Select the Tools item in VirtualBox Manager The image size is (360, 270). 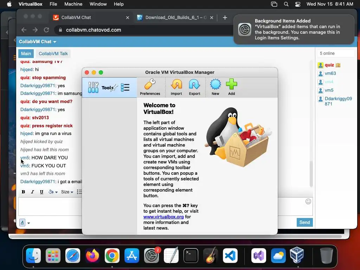point(109,88)
